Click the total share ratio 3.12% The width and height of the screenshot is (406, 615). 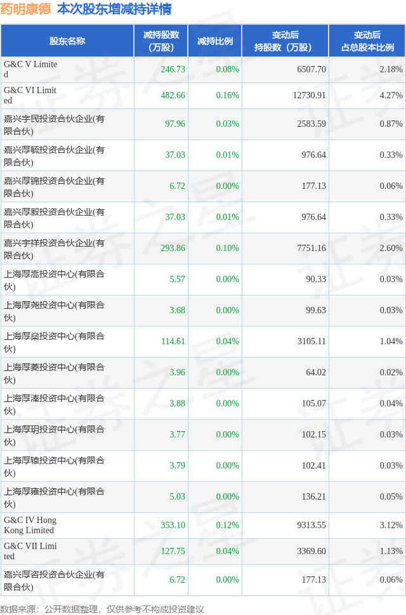point(391,525)
